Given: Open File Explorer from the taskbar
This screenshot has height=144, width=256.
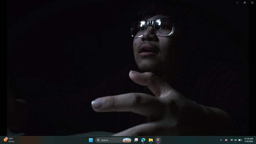Looking at the screenshot, I should pyautogui.click(x=151, y=140).
